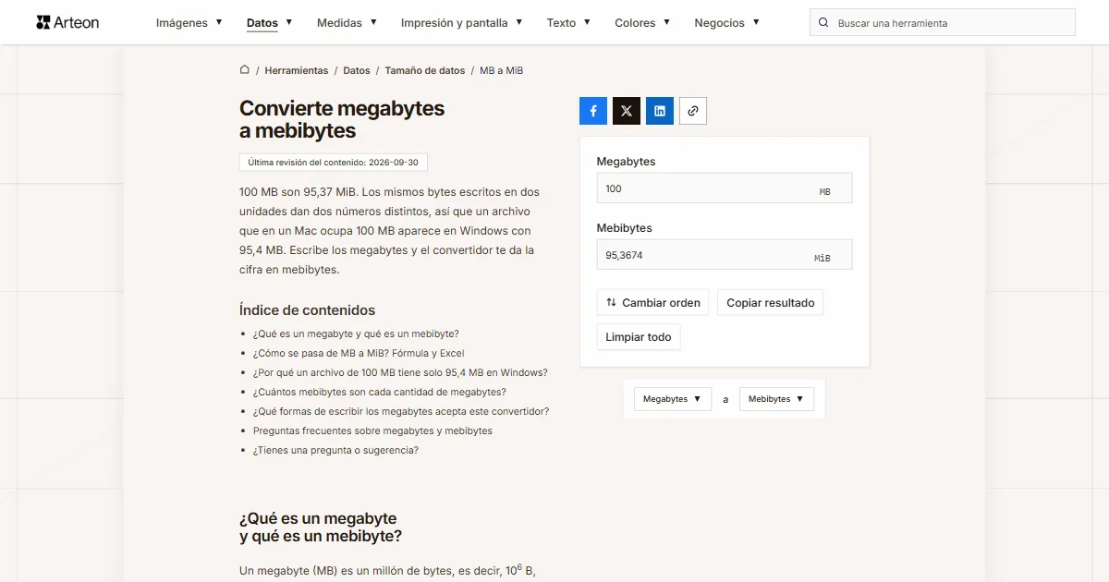The width and height of the screenshot is (1109, 582).
Task: Share the page on Facebook
Action: pos(593,111)
